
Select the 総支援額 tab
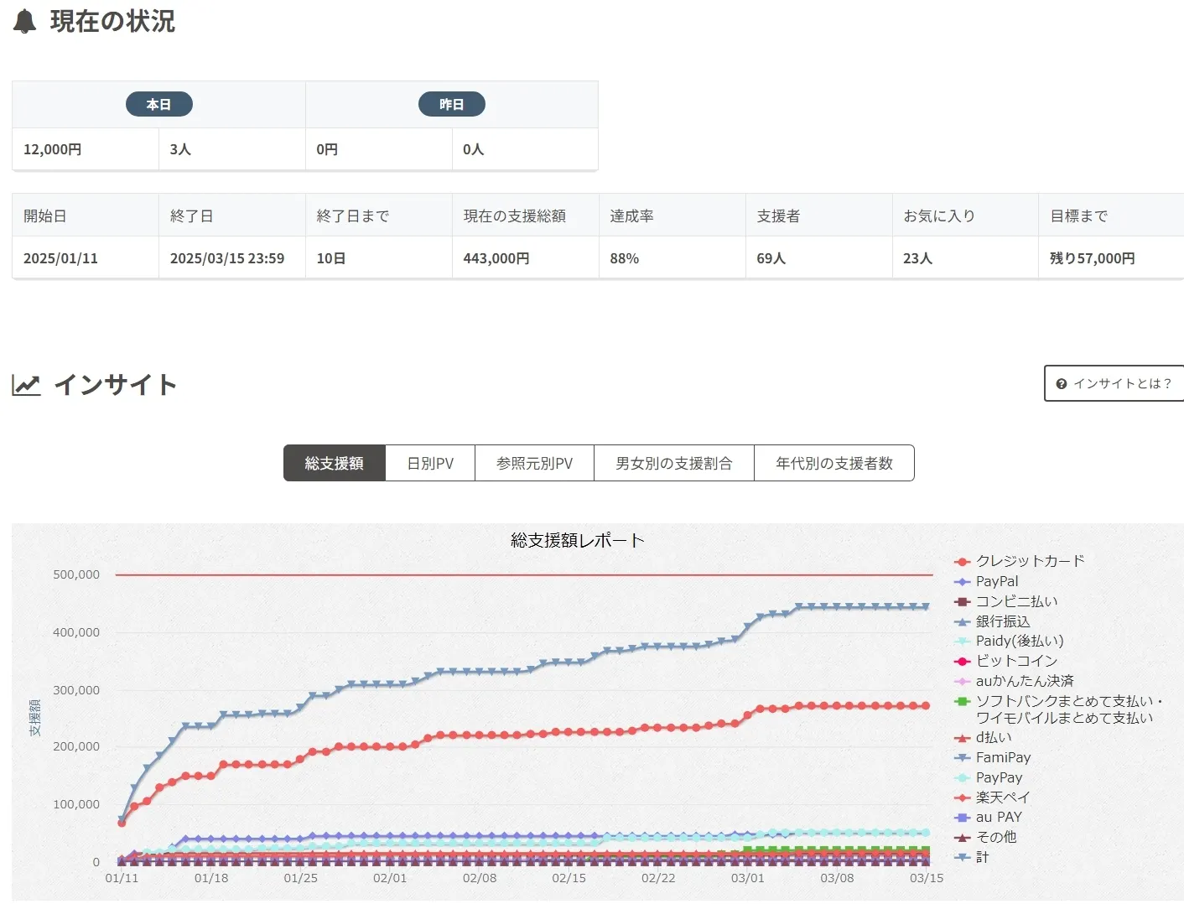[x=335, y=464]
